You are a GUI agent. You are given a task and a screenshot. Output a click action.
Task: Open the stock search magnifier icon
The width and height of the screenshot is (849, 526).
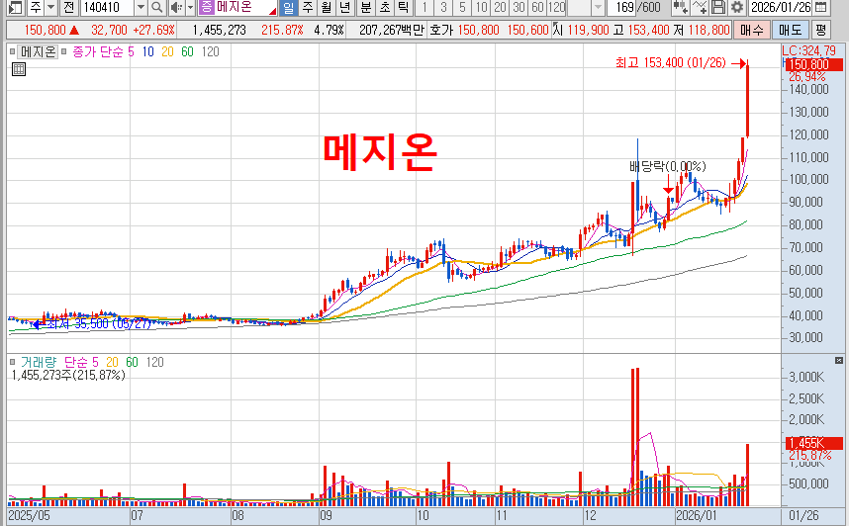tap(156, 8)
